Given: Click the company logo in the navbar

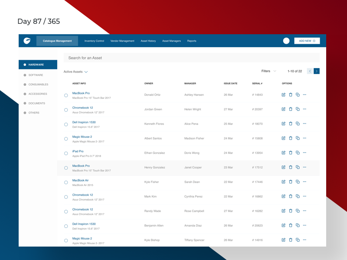Looking at the screenshot, I should pyautogui.click(x=27, y=40).
